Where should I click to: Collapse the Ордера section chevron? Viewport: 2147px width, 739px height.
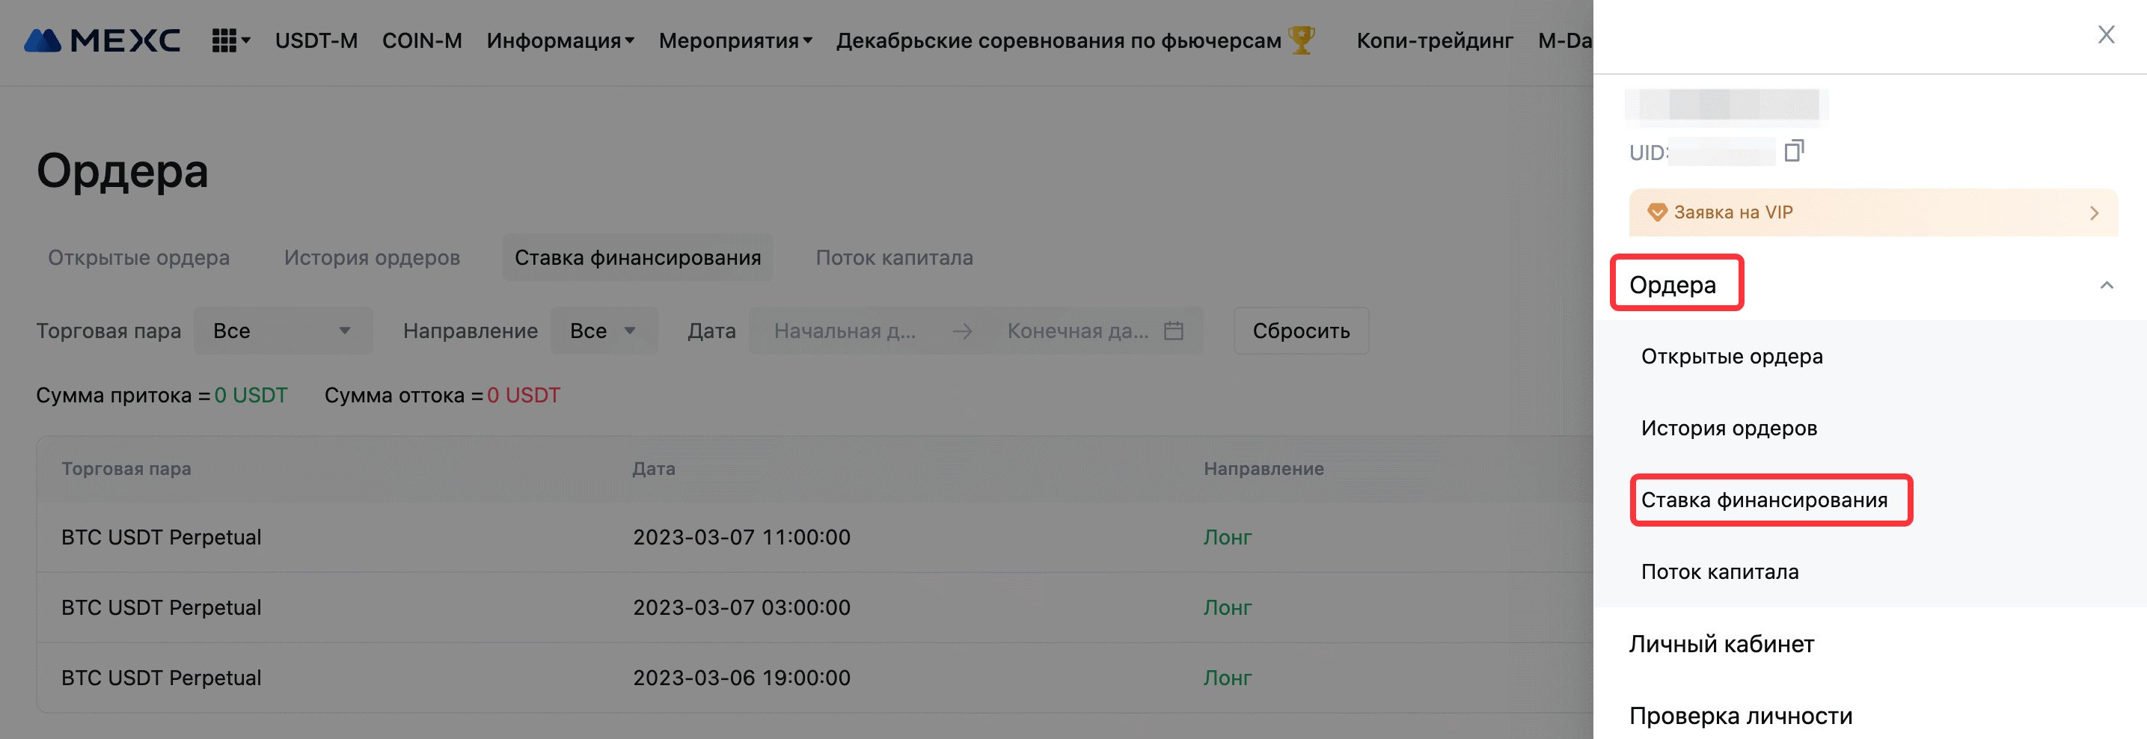point(2106,285)
